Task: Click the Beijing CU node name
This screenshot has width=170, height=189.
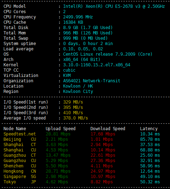Action: click(20, 139)
